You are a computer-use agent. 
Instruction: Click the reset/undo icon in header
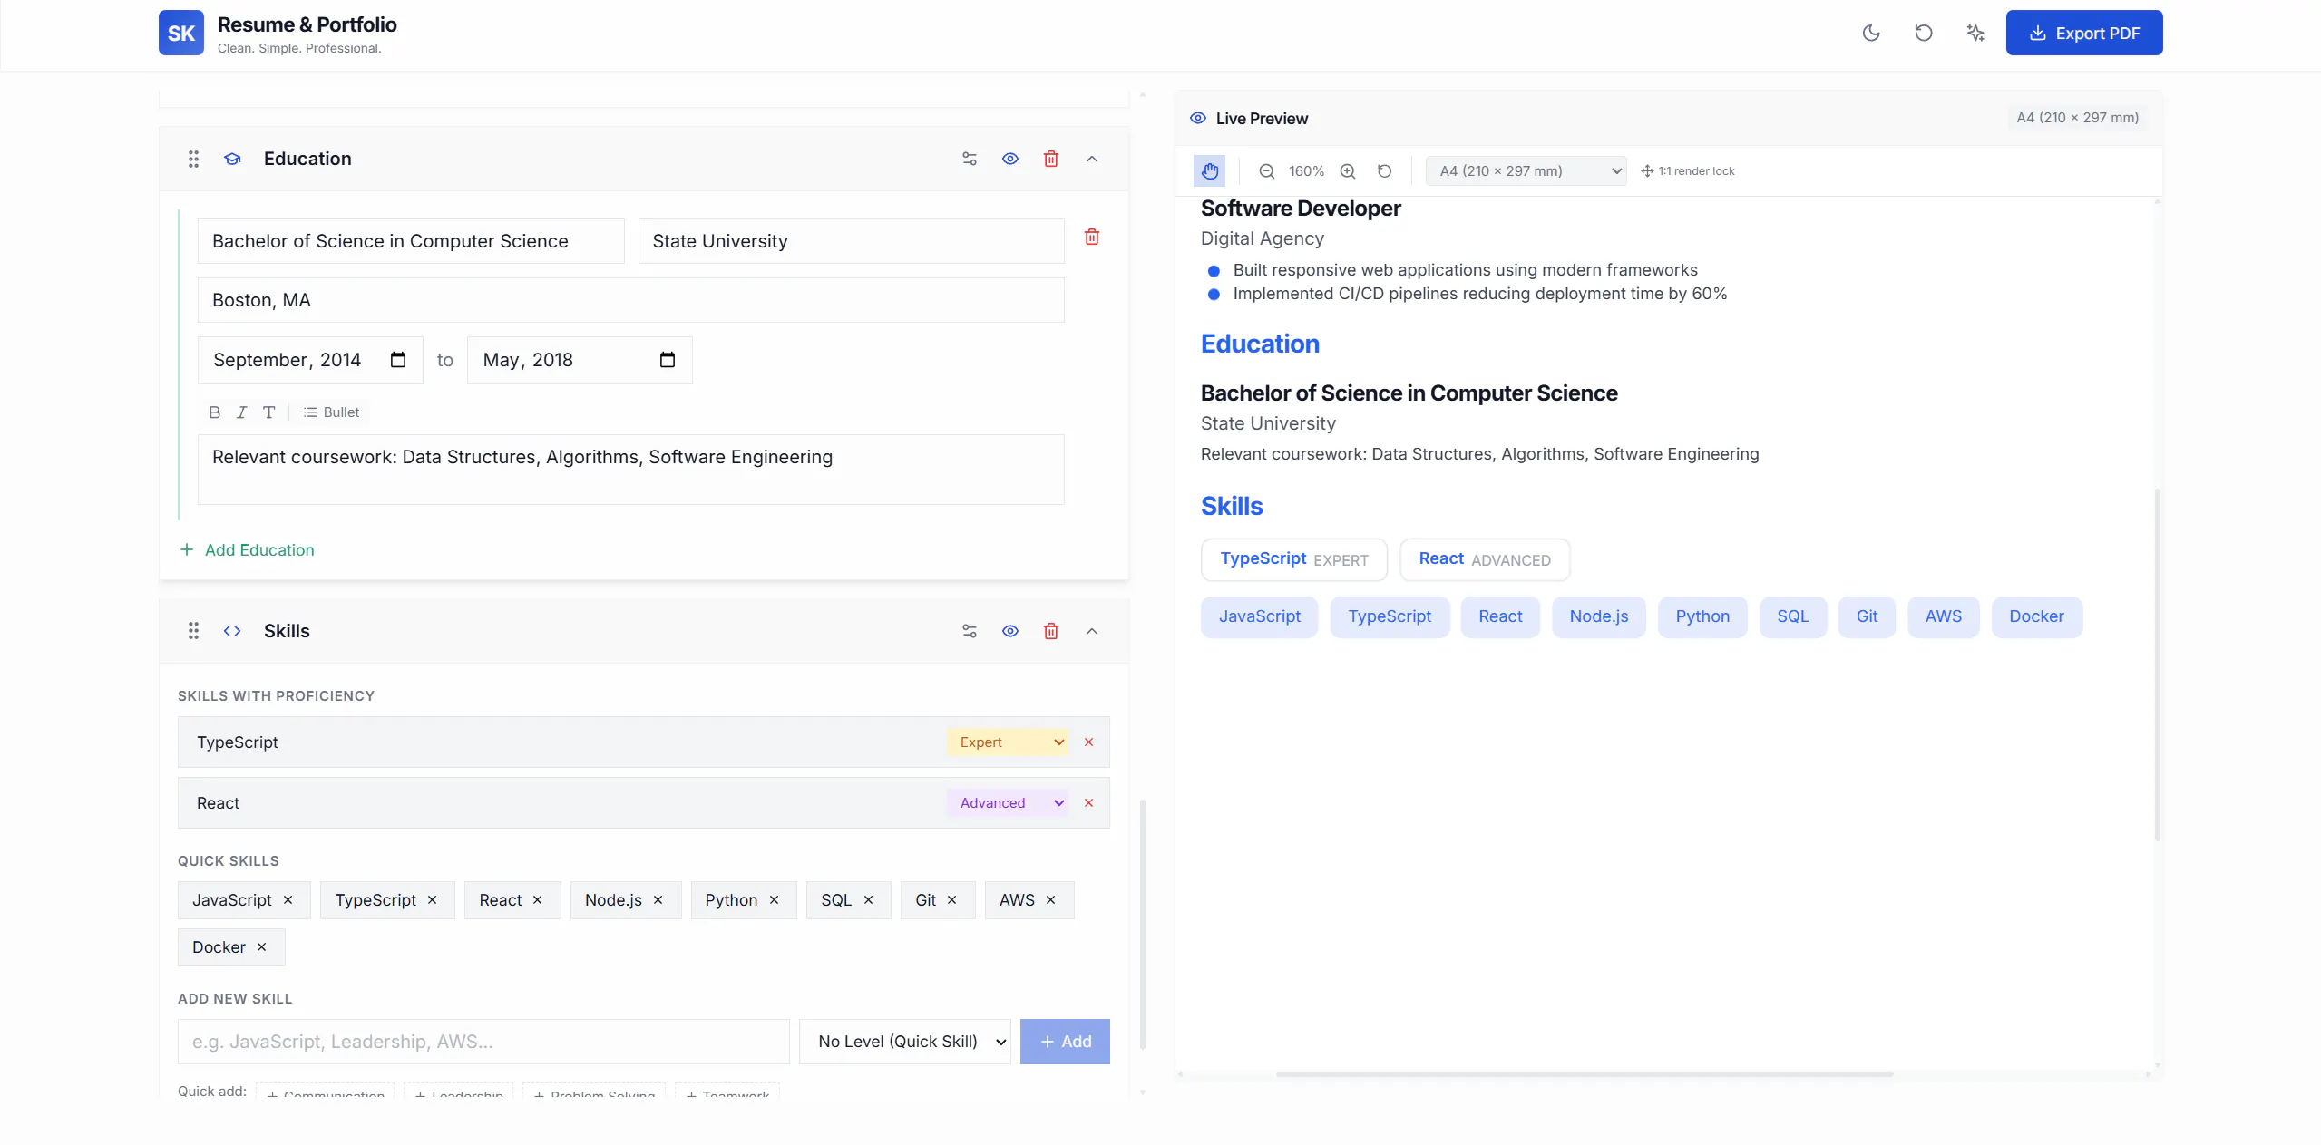(1923, 33)
